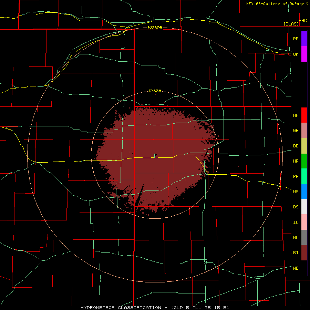The height and width of the screenshot is (310, 310).
Task: Click the WS blue legend swatch
Action: click(304, 192)
